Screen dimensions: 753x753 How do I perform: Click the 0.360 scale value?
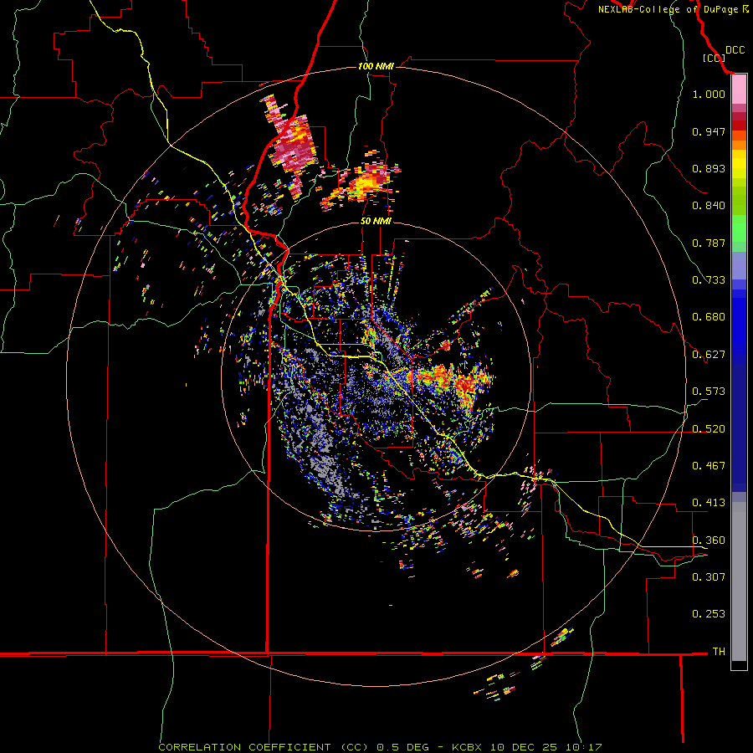[x=709, y=540]
